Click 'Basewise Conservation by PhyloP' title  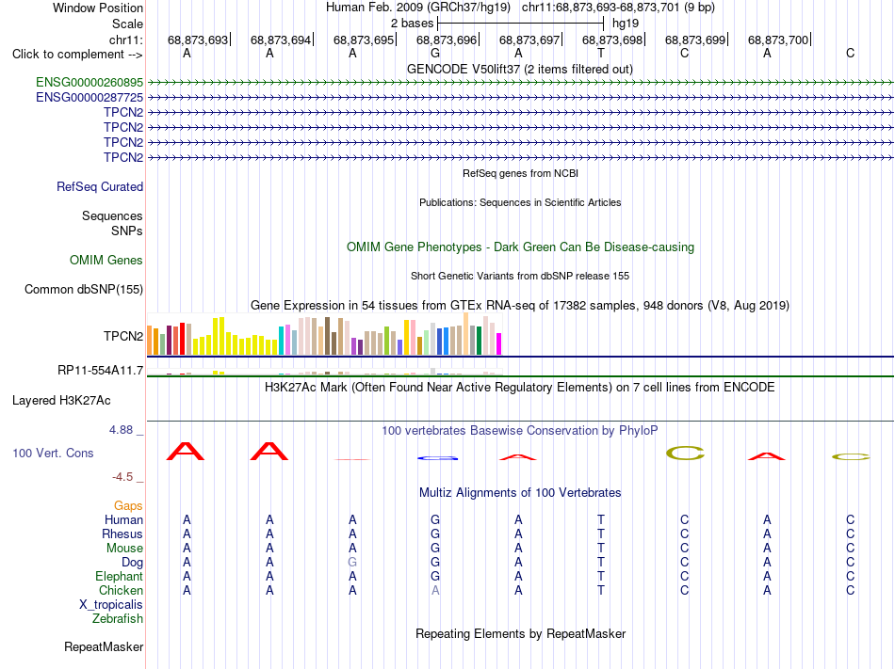(x=519, y=430)
